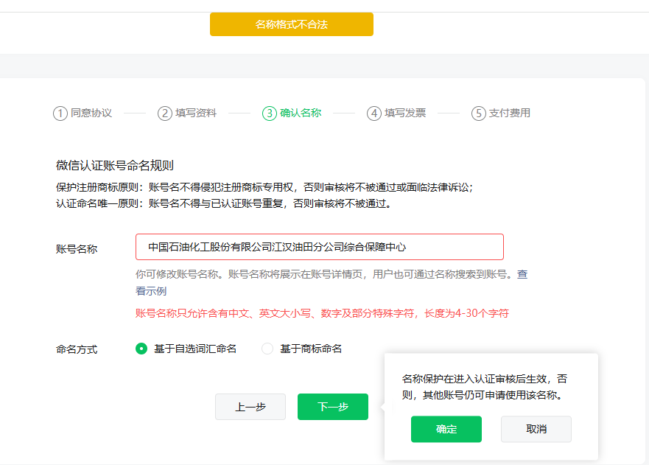Click the 账号名称 field label

(77, 249)
